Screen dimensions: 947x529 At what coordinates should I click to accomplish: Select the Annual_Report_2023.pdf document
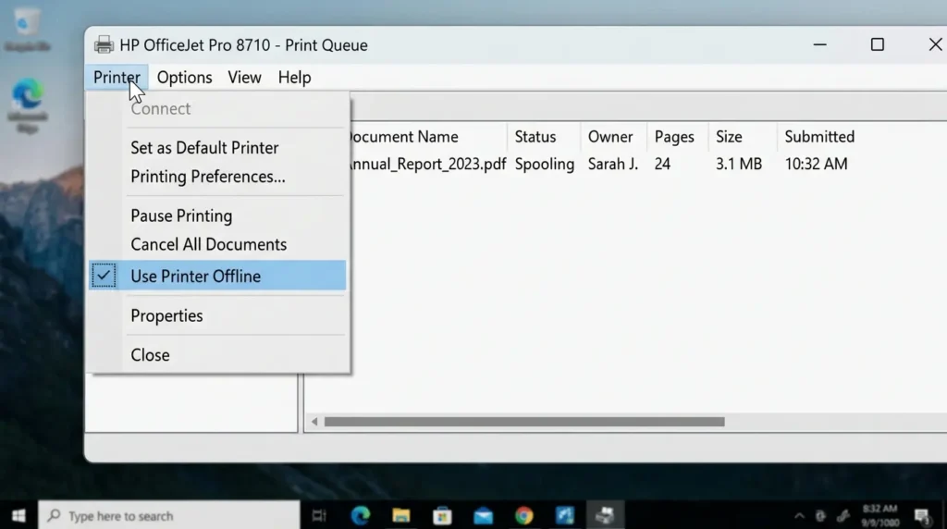point(427,165)
